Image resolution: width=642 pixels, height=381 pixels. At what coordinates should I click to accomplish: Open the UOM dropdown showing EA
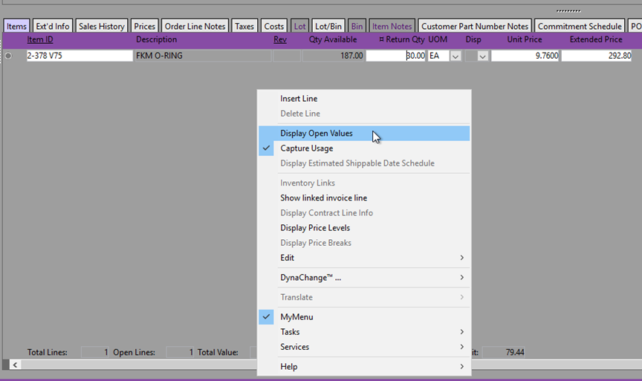pos(455,56)
